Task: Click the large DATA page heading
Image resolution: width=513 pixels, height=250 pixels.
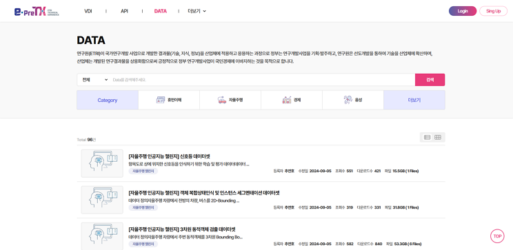Action: click(x=91, y=41)
